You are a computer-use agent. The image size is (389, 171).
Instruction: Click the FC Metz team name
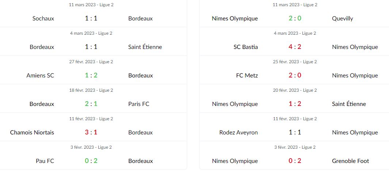(x=247, y=75)
